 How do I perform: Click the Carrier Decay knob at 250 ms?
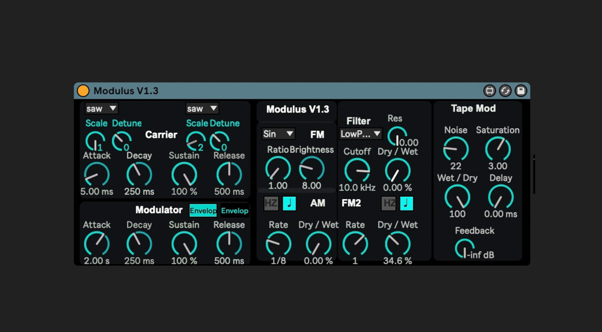(x=139, y=175)
